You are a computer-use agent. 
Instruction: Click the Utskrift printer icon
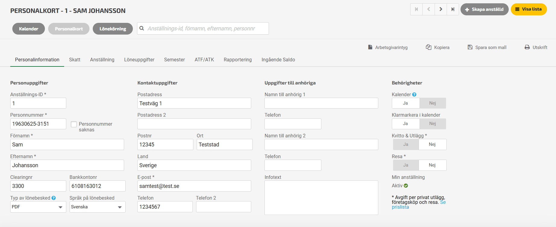pyautogui.click(x=527, y=47)
